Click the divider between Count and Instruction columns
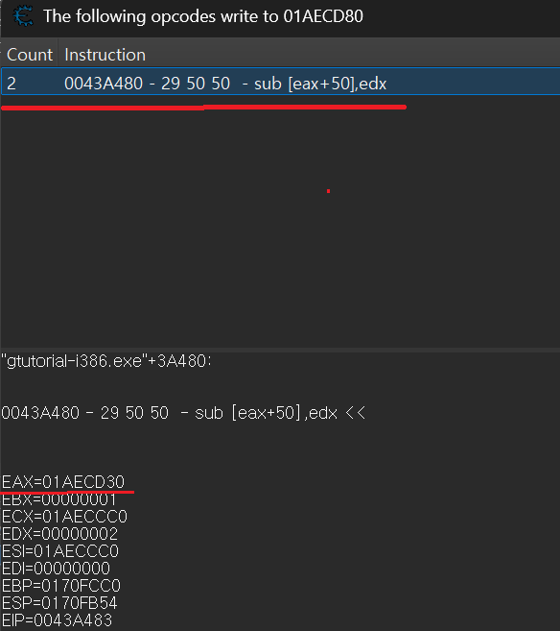Screen dimensions: 560x631 pos(58,55)
